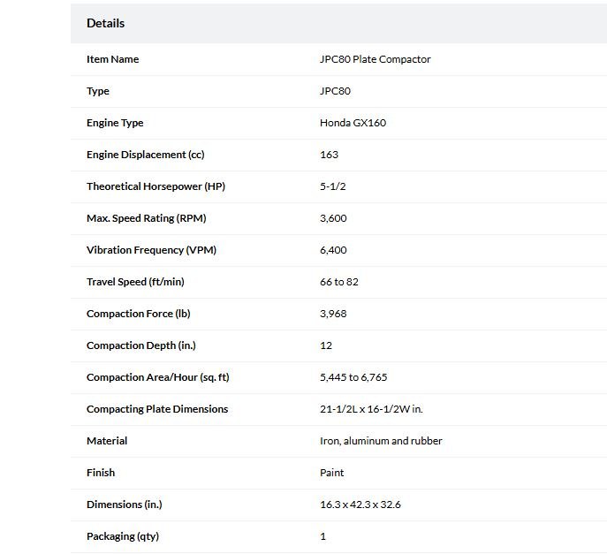Select the Compaction Depth (in.) label
This screenshot has height=554, width=607.
(141, 345)
